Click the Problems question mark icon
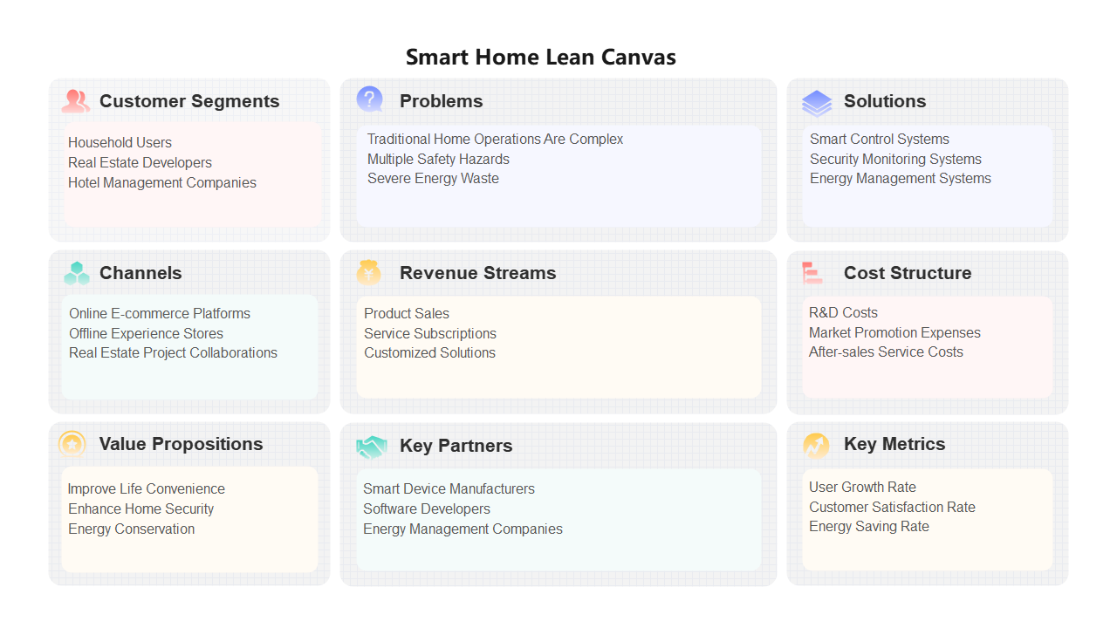 (370, 99)
